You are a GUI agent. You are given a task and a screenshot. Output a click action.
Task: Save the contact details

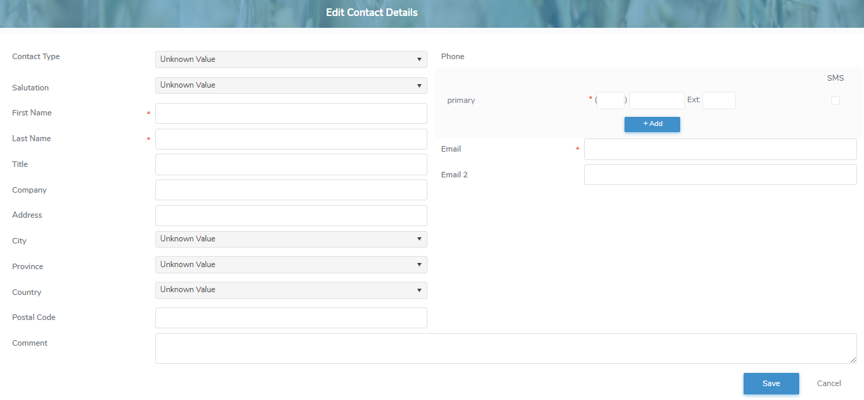[771, 384]
